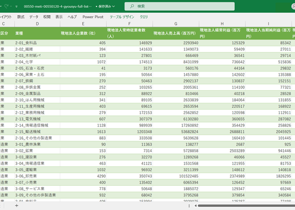The image size is (295, 210).
Task: Click the 現地法人売上高 (百万円) header cell
Action: tap(176, 33)
